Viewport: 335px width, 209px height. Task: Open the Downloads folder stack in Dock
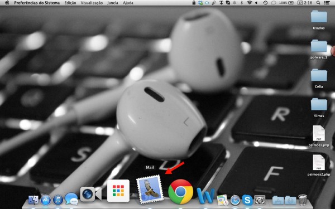(290, 201)
